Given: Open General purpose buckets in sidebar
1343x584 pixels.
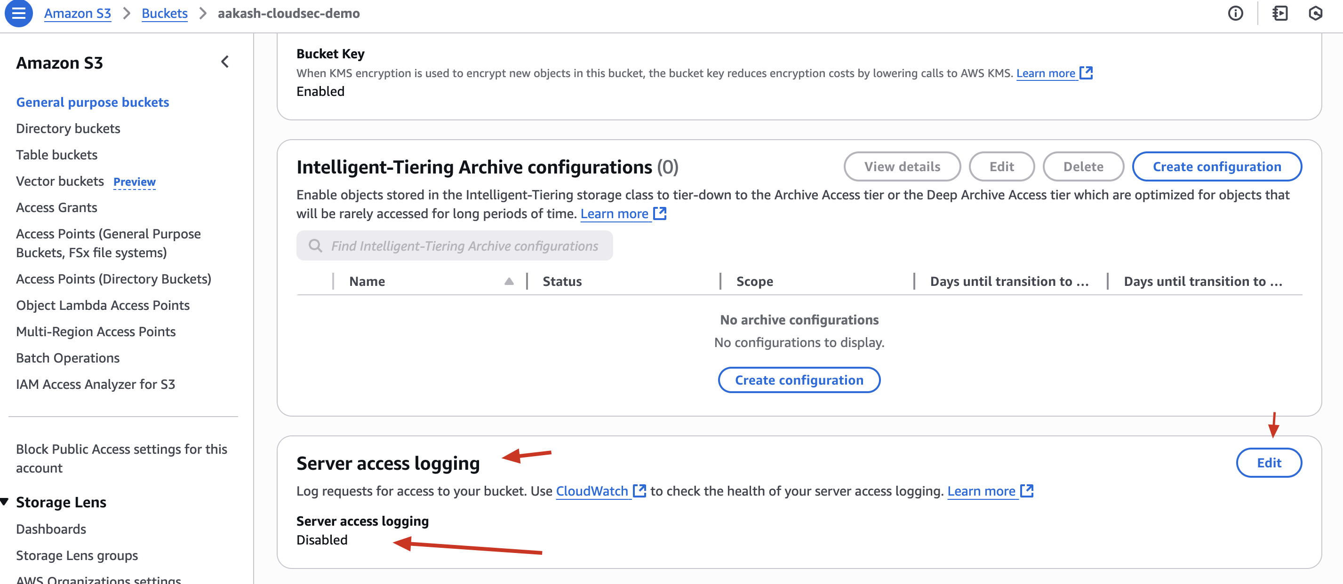Looking at the screenshot, I should pyautogui.click(x=93, y=102).
